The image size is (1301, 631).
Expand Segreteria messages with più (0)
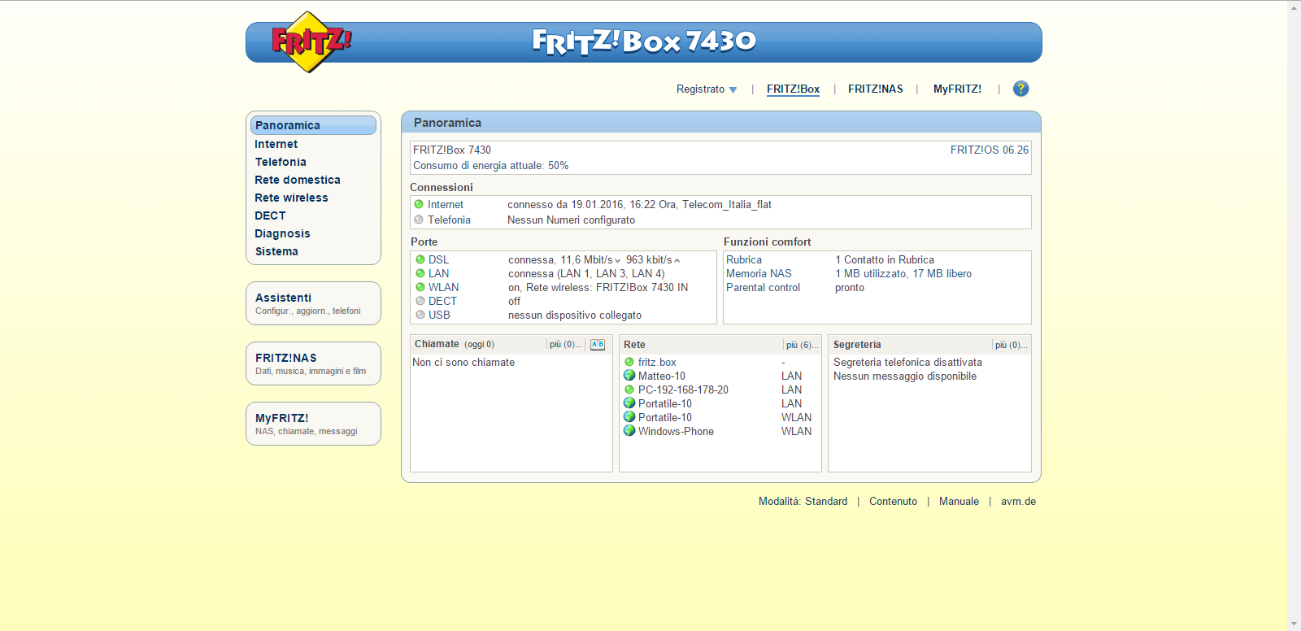coord(1011,345)
